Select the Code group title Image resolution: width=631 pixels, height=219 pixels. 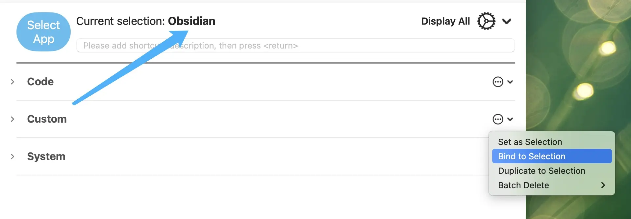(x=40, y=82)
